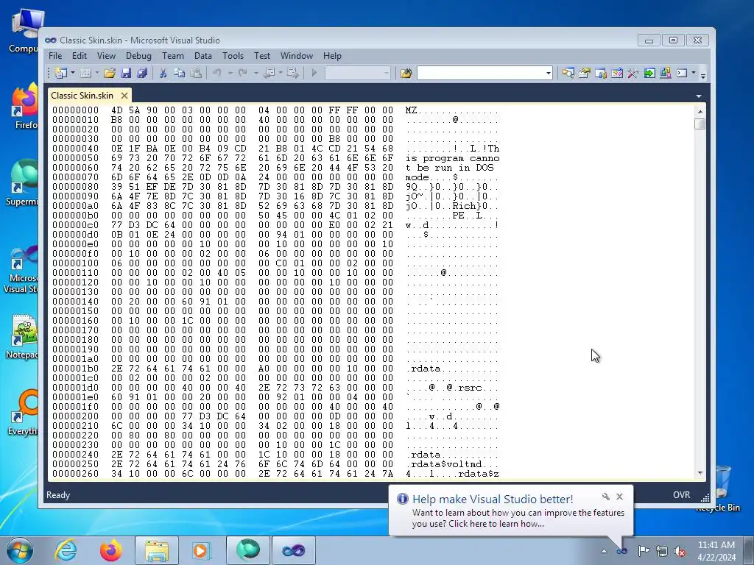Open the Team menu

coord(172,56)
